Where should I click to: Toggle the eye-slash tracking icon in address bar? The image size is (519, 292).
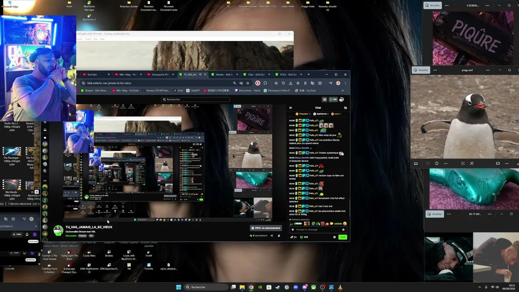[x=241, y=83]
